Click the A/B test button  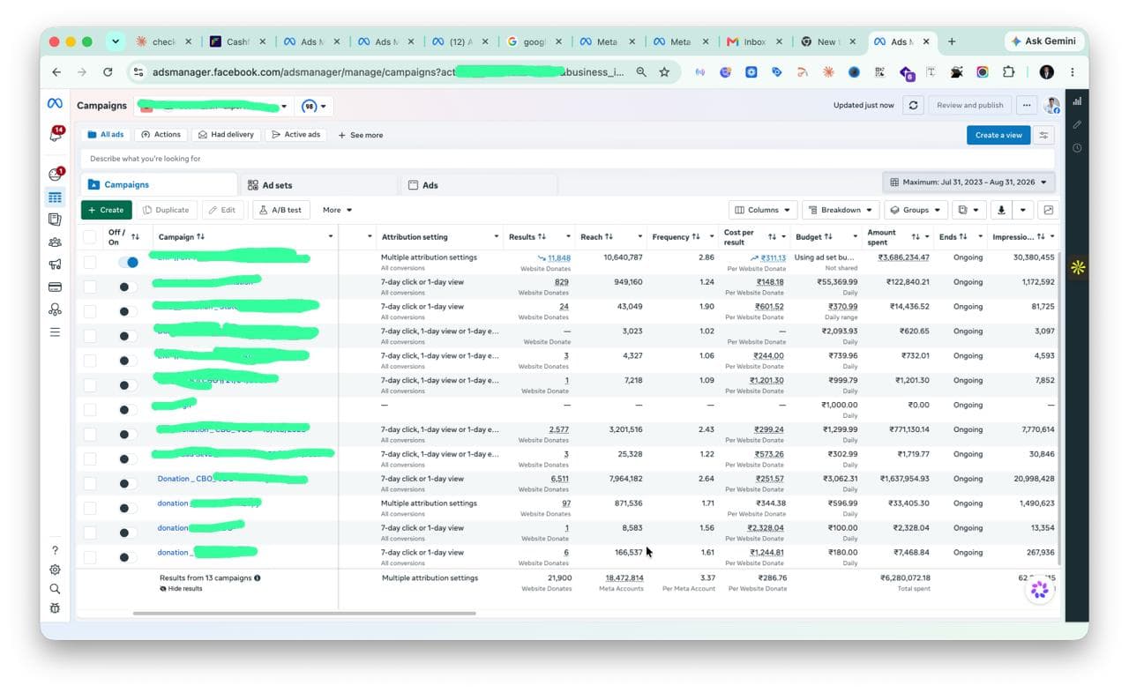click(x=280, y=210)
